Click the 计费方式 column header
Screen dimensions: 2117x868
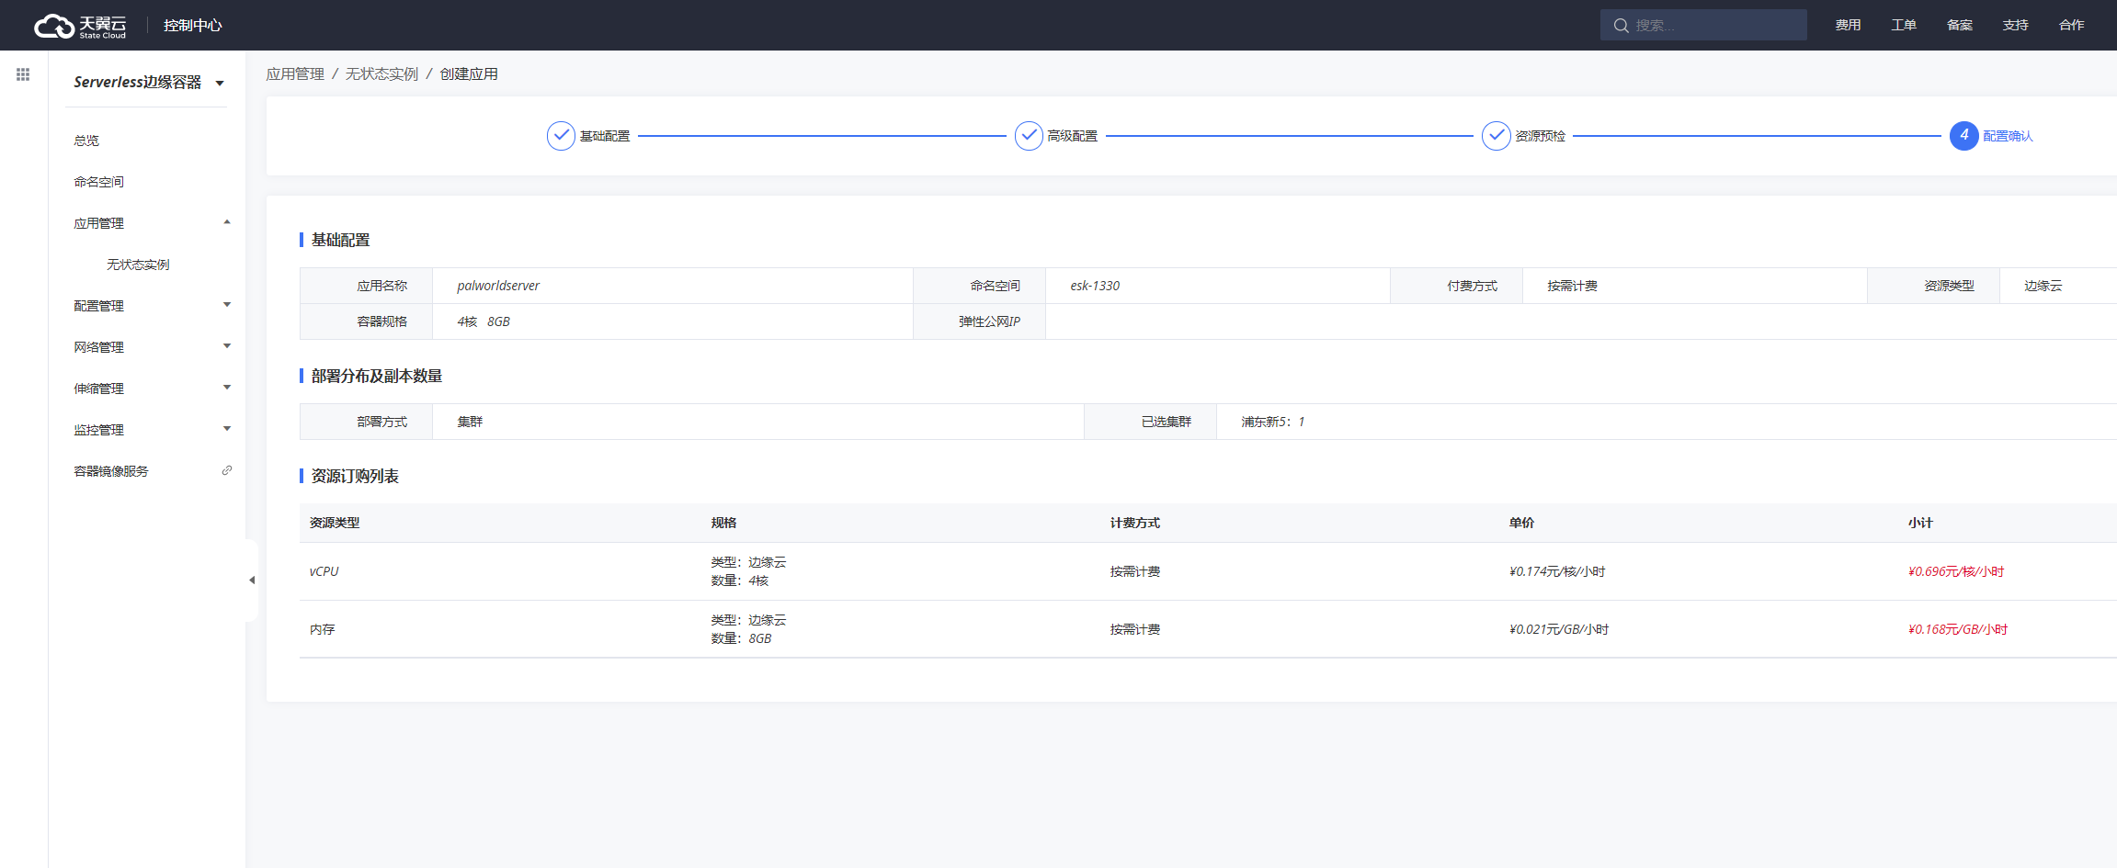pyautogui.click(x=1134, y=523)
